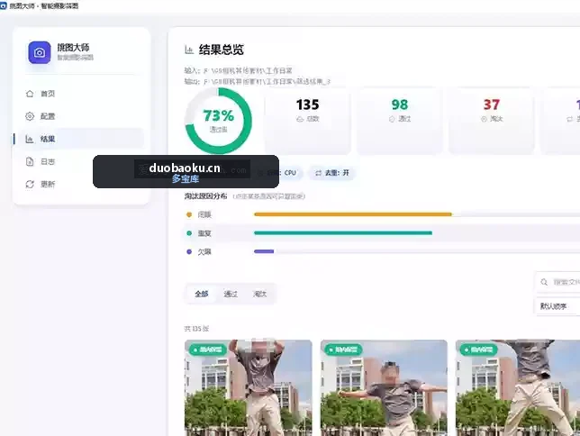
Task: Open the thumbnail of jumping man's torso
Action: pos(518,387)
